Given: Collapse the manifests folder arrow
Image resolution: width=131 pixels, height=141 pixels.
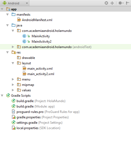Looking at the screenshot, I should pyautogui.click(x=8, y=15).
